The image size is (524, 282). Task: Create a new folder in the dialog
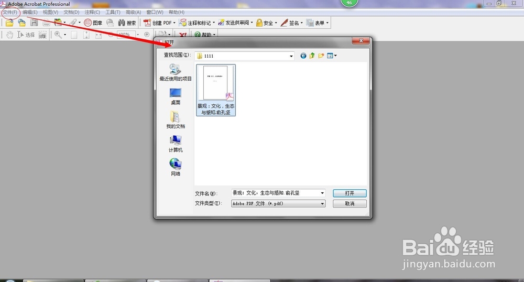(321, 56)
